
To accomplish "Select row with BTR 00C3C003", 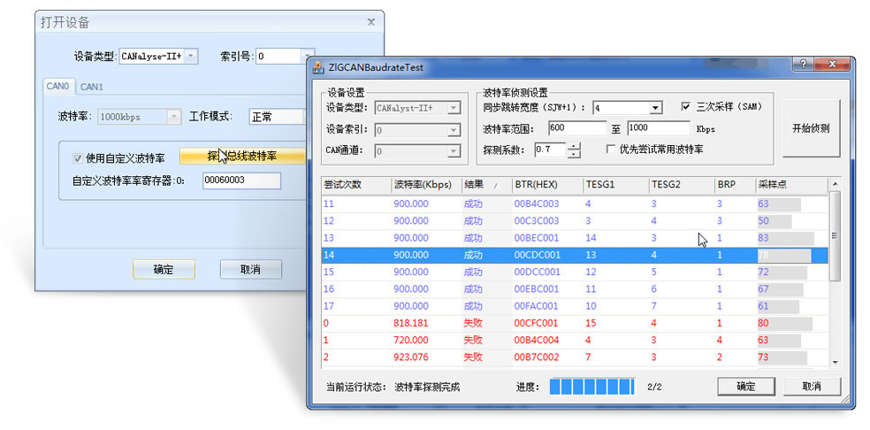I will coord(575,221).
